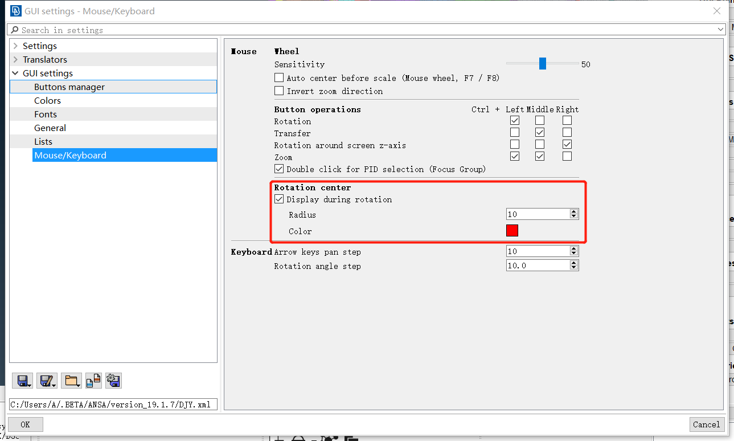734x441 pixels.
Task: Click the Radius value field
Action: [538, 214]
